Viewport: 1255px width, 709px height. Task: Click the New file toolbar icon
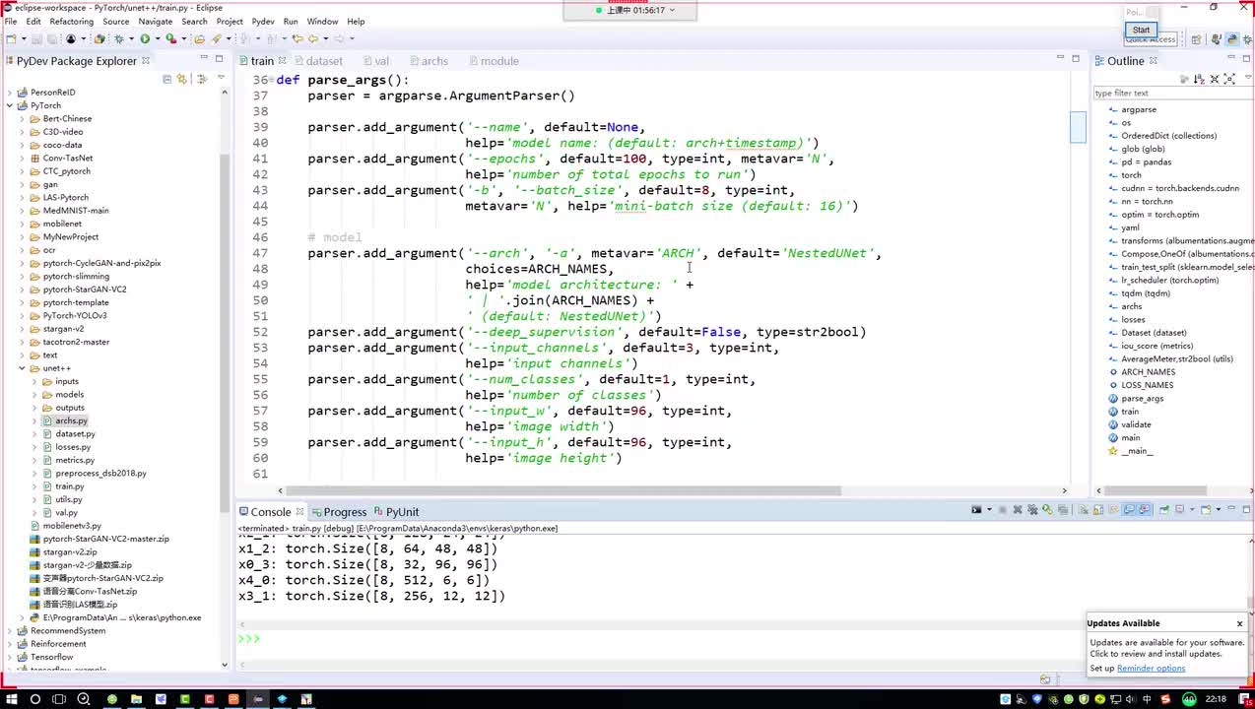tap(11, 38)
